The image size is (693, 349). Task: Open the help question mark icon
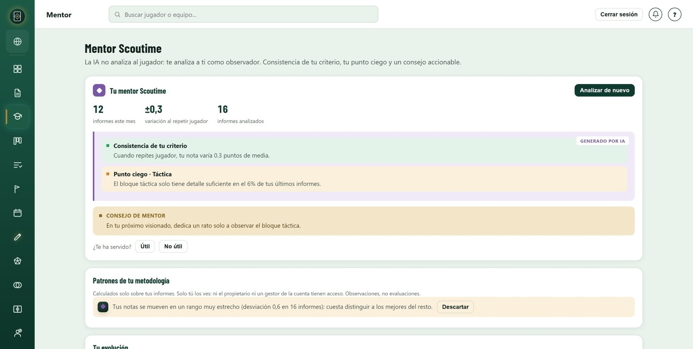click(675, 14)
